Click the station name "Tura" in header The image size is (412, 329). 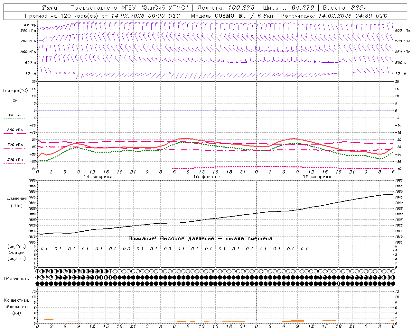50,8
